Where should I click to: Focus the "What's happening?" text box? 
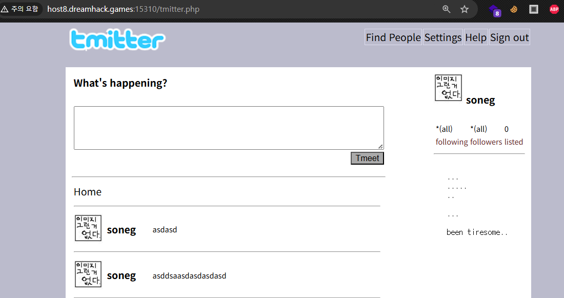click(x=229, y=128)
